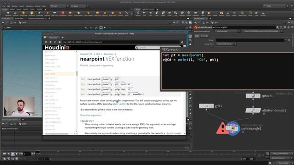Select the pointwrangle1 node
This screenshot has width=294, height=165.
[x=233, y=128]
